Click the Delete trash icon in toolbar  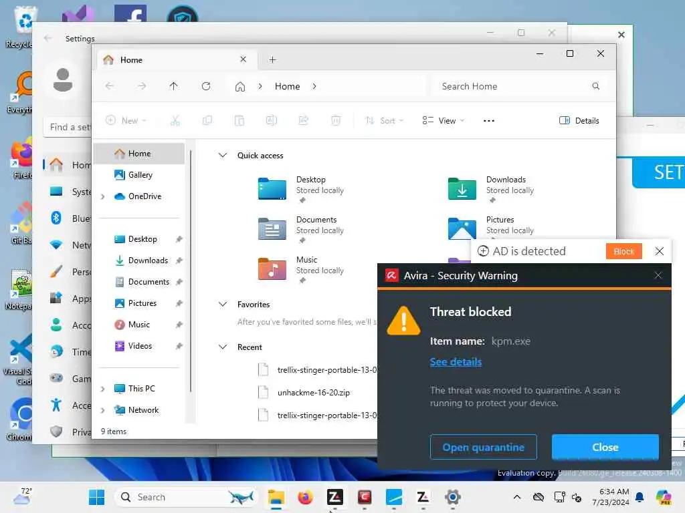[x=336, y=121]
